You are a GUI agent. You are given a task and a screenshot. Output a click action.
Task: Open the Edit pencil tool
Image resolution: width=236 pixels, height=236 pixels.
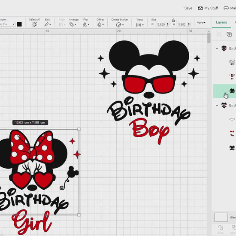46,24
